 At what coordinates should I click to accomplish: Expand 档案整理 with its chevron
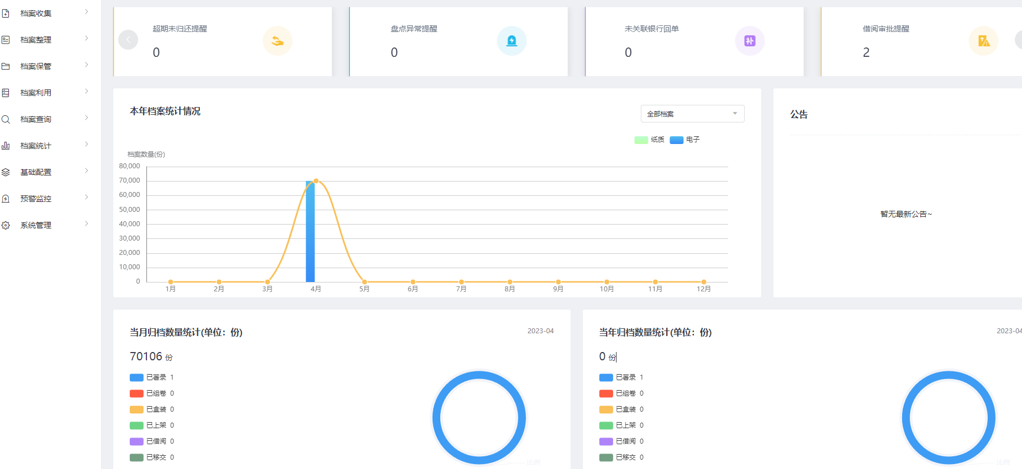pyautogui.click(x=87, y=38)
